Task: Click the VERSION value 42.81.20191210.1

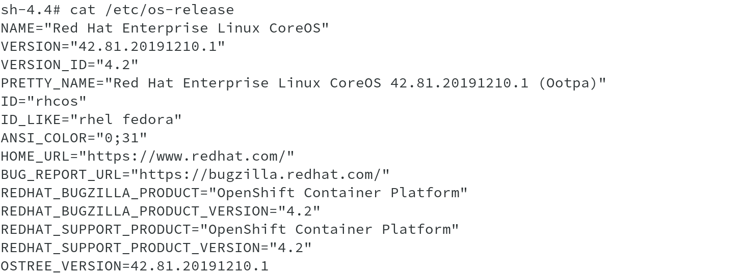Action: (x=147, y=46)
